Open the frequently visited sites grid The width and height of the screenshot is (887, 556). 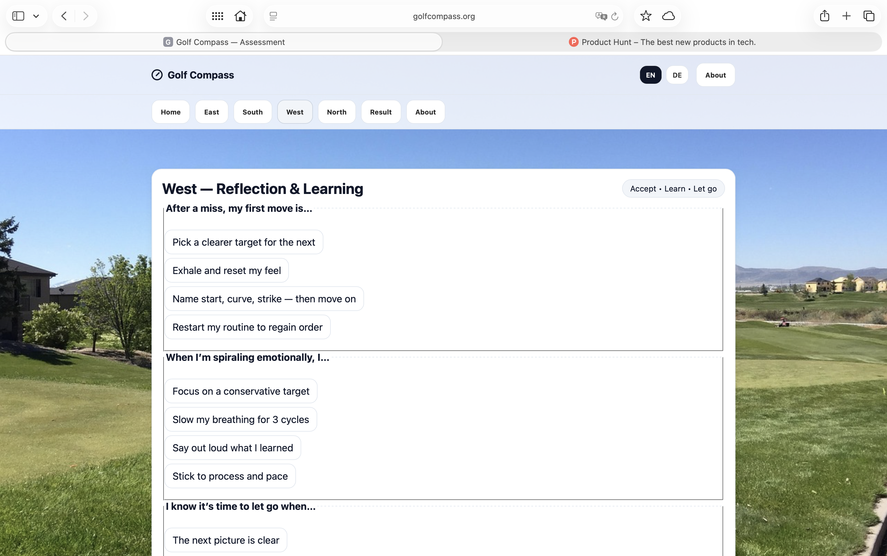217,16
